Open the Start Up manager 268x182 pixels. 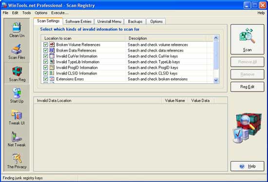[x=17, y=95]
